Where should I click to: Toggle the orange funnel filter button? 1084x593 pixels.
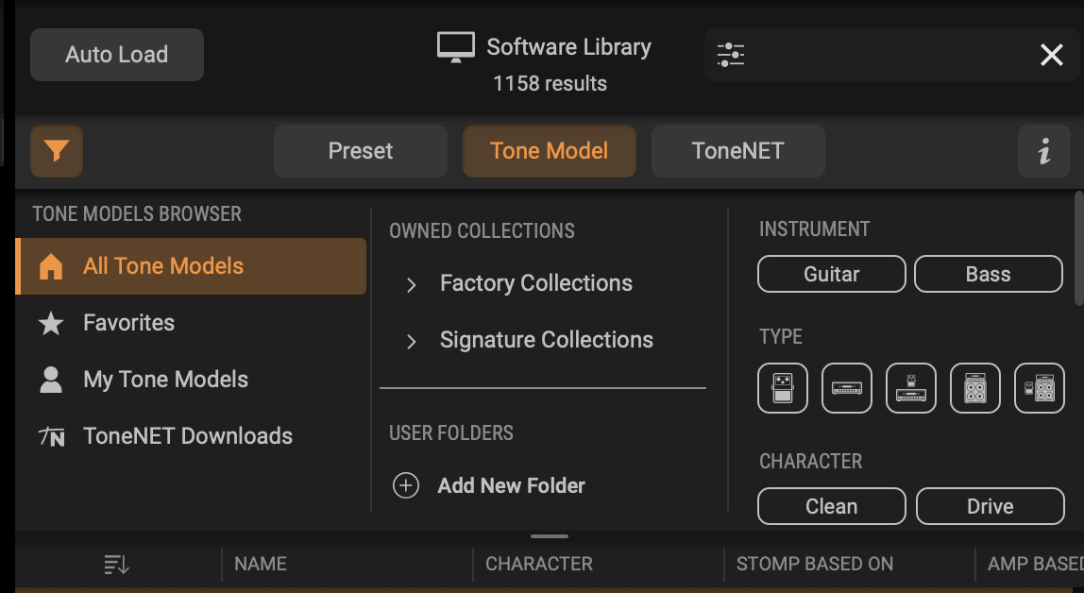click(x=57, y=151)
